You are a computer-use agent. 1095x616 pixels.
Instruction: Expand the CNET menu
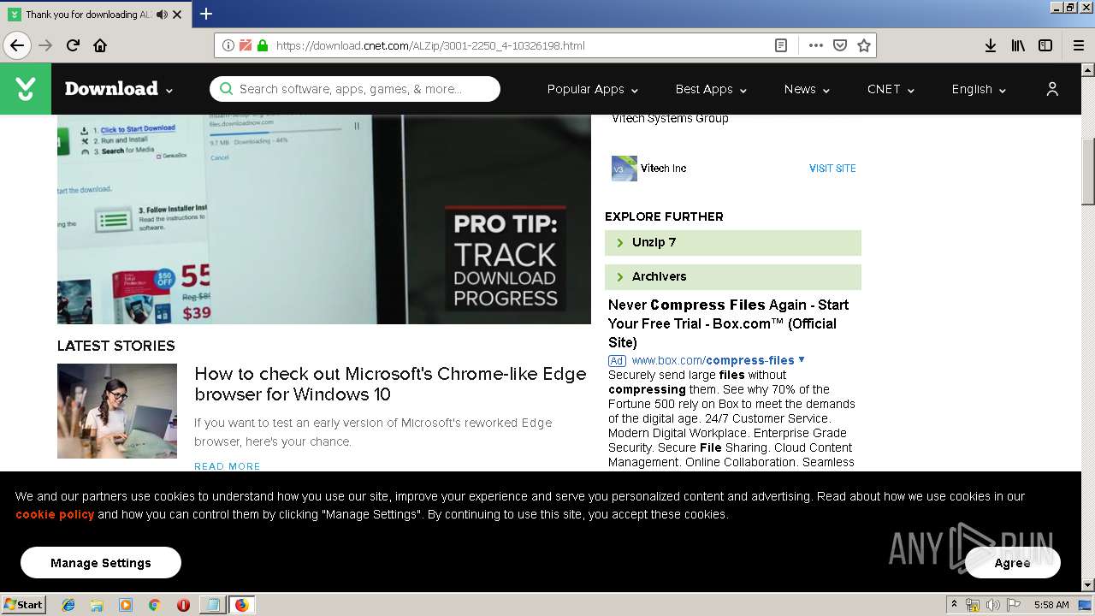click(891, 89)
